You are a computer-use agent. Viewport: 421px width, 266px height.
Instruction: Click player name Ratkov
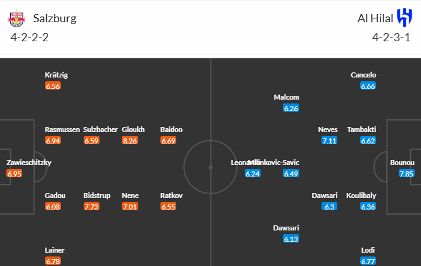pos(171,196)
